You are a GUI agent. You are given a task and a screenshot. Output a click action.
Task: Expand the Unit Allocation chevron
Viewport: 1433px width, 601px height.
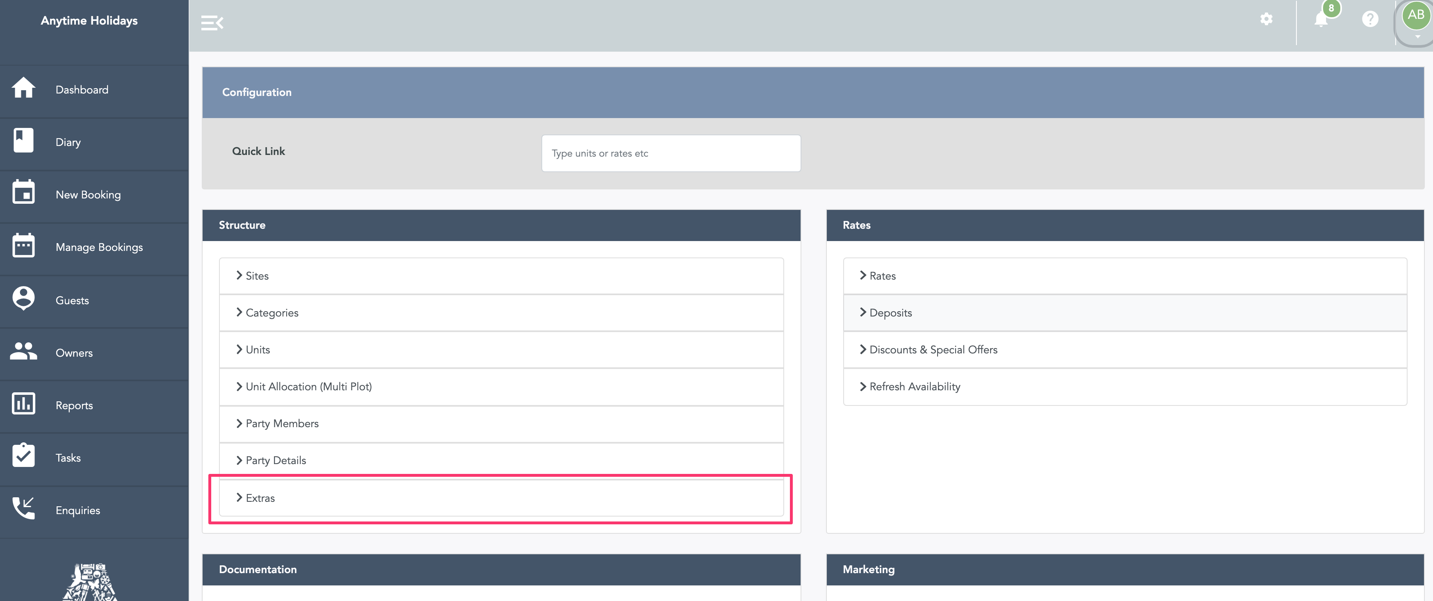239,387
